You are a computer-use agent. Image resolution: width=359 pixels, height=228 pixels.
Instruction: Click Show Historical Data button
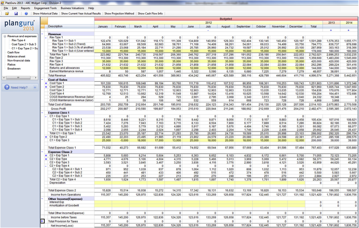pyautogui.click(x=45, y=14)
